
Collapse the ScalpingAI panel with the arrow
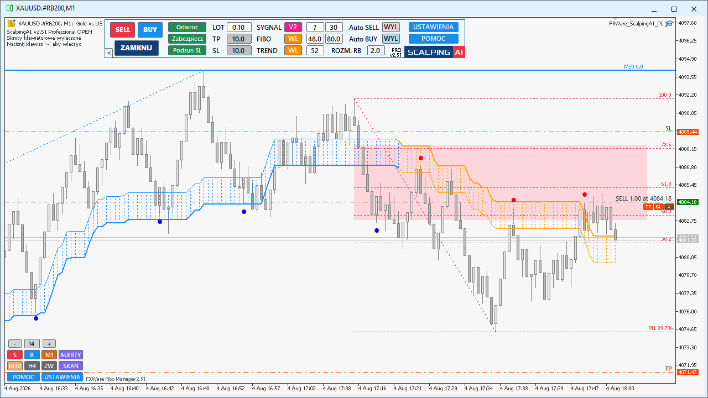[x=109, y=53]
